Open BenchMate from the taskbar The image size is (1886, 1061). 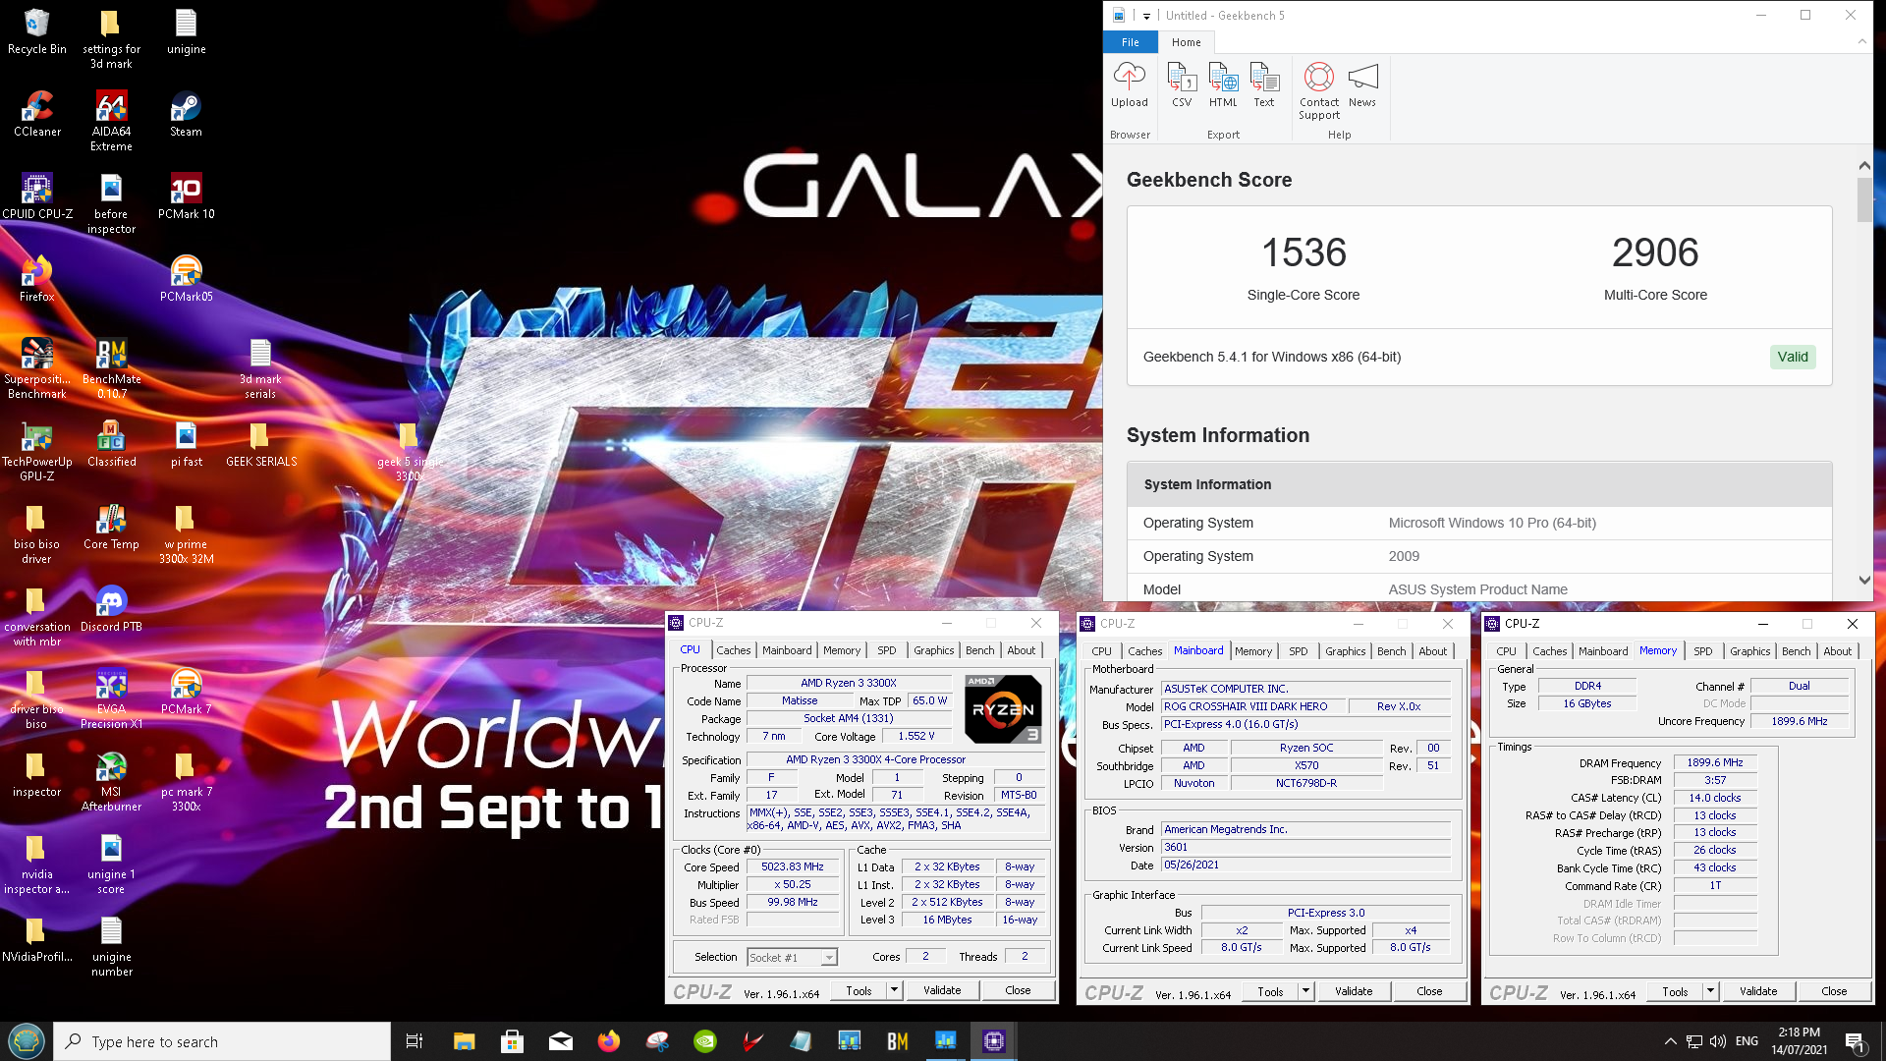(x=897, y=1041)
